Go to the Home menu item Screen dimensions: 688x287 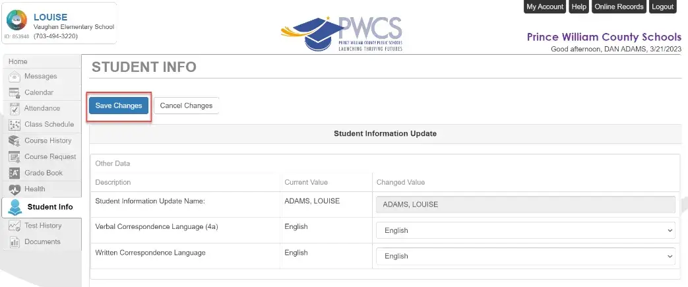point(18,61)
